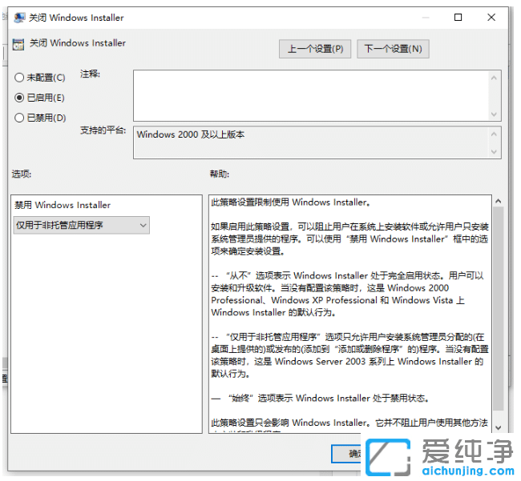Viewport: 521px width, 481px height.
Task: Click the 帮助: section label
Action: (220, 174)
